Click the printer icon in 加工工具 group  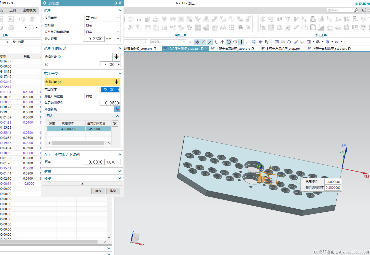pyautogui.click(x=338, y=28)
